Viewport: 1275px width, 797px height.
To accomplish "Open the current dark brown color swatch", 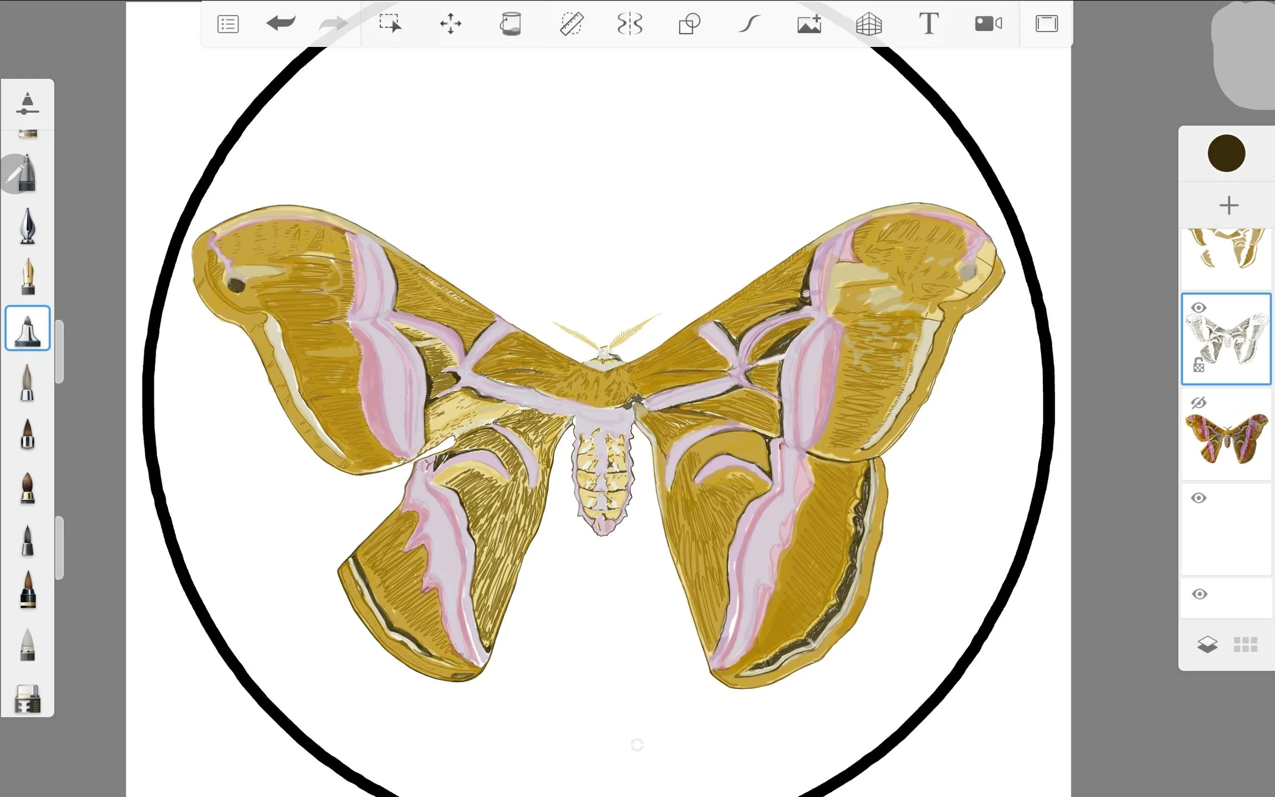I will click(1226, 153).
